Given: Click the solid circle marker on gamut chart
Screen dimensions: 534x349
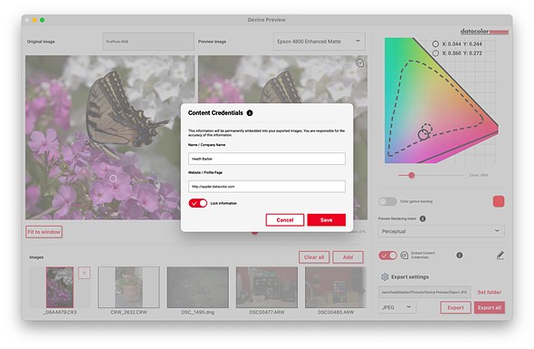Looking at the screenshot, I should [x=424, y=134].
